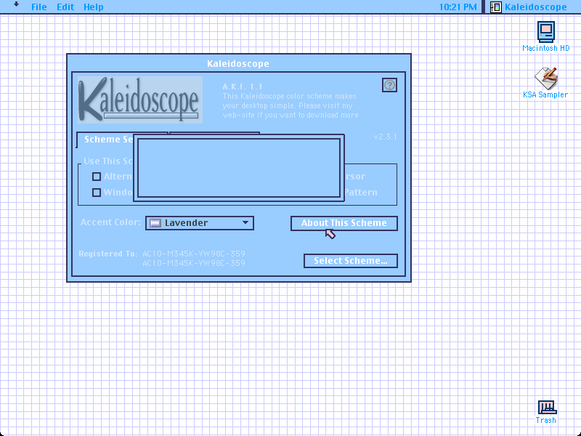Click the 10:21 PM menu bar clock

[458, 7]
